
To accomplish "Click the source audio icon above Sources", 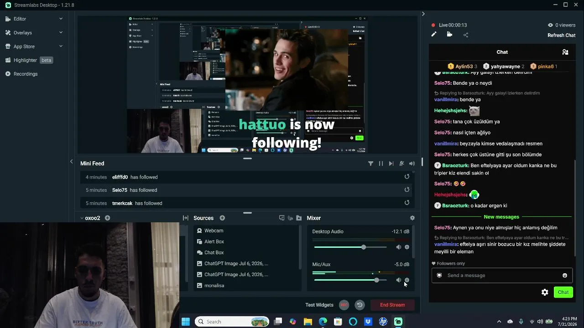I will [290, 218].
